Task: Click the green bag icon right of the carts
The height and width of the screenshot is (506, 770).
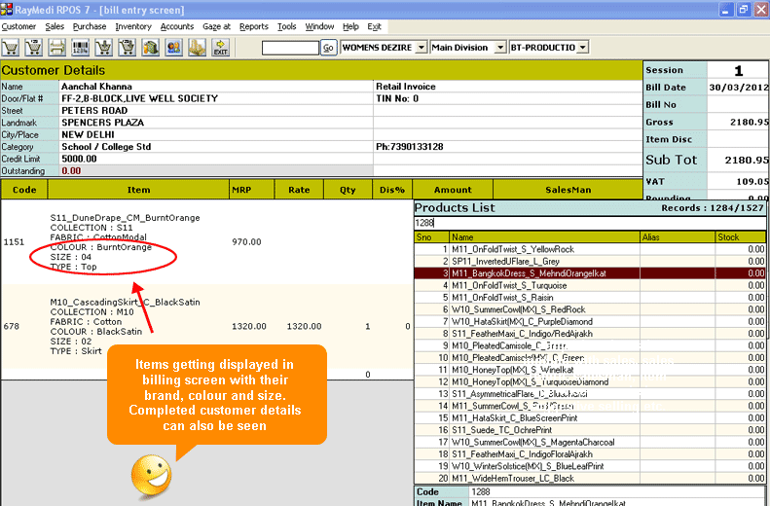Action: click(x=151, y=48)
